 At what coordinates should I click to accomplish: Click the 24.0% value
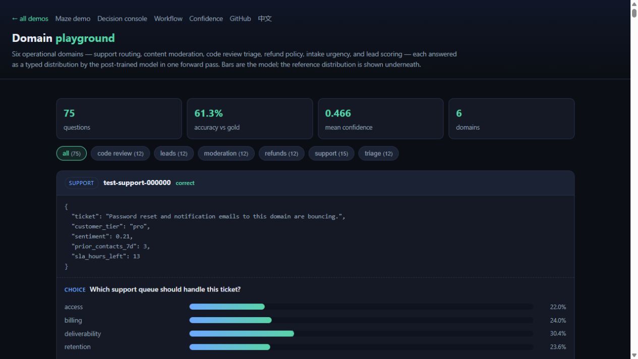(558, 320)
